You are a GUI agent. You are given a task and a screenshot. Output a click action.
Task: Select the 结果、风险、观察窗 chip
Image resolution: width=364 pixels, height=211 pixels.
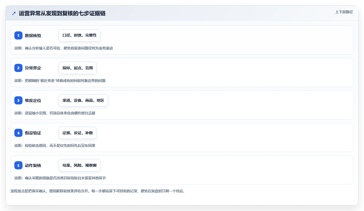coord(80,165)
